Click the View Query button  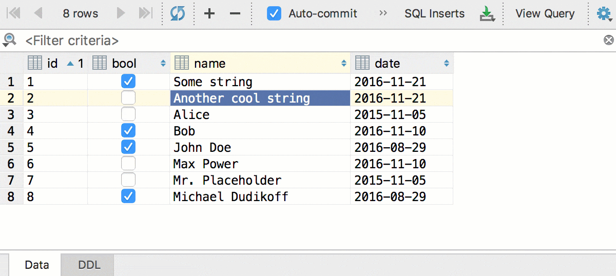(545, 13)
